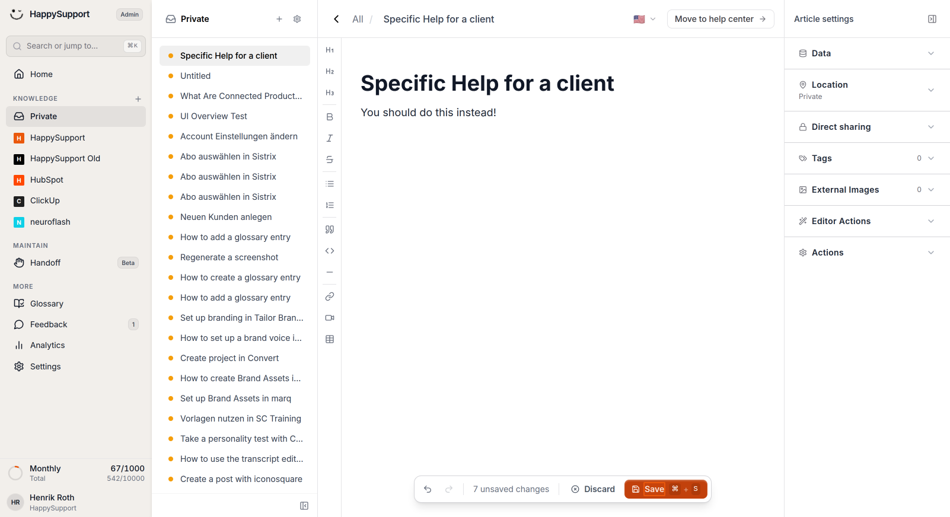Viewport: 950px width, 517px height.
Task: Expand the Location section
Action: (x=867, y=90)
